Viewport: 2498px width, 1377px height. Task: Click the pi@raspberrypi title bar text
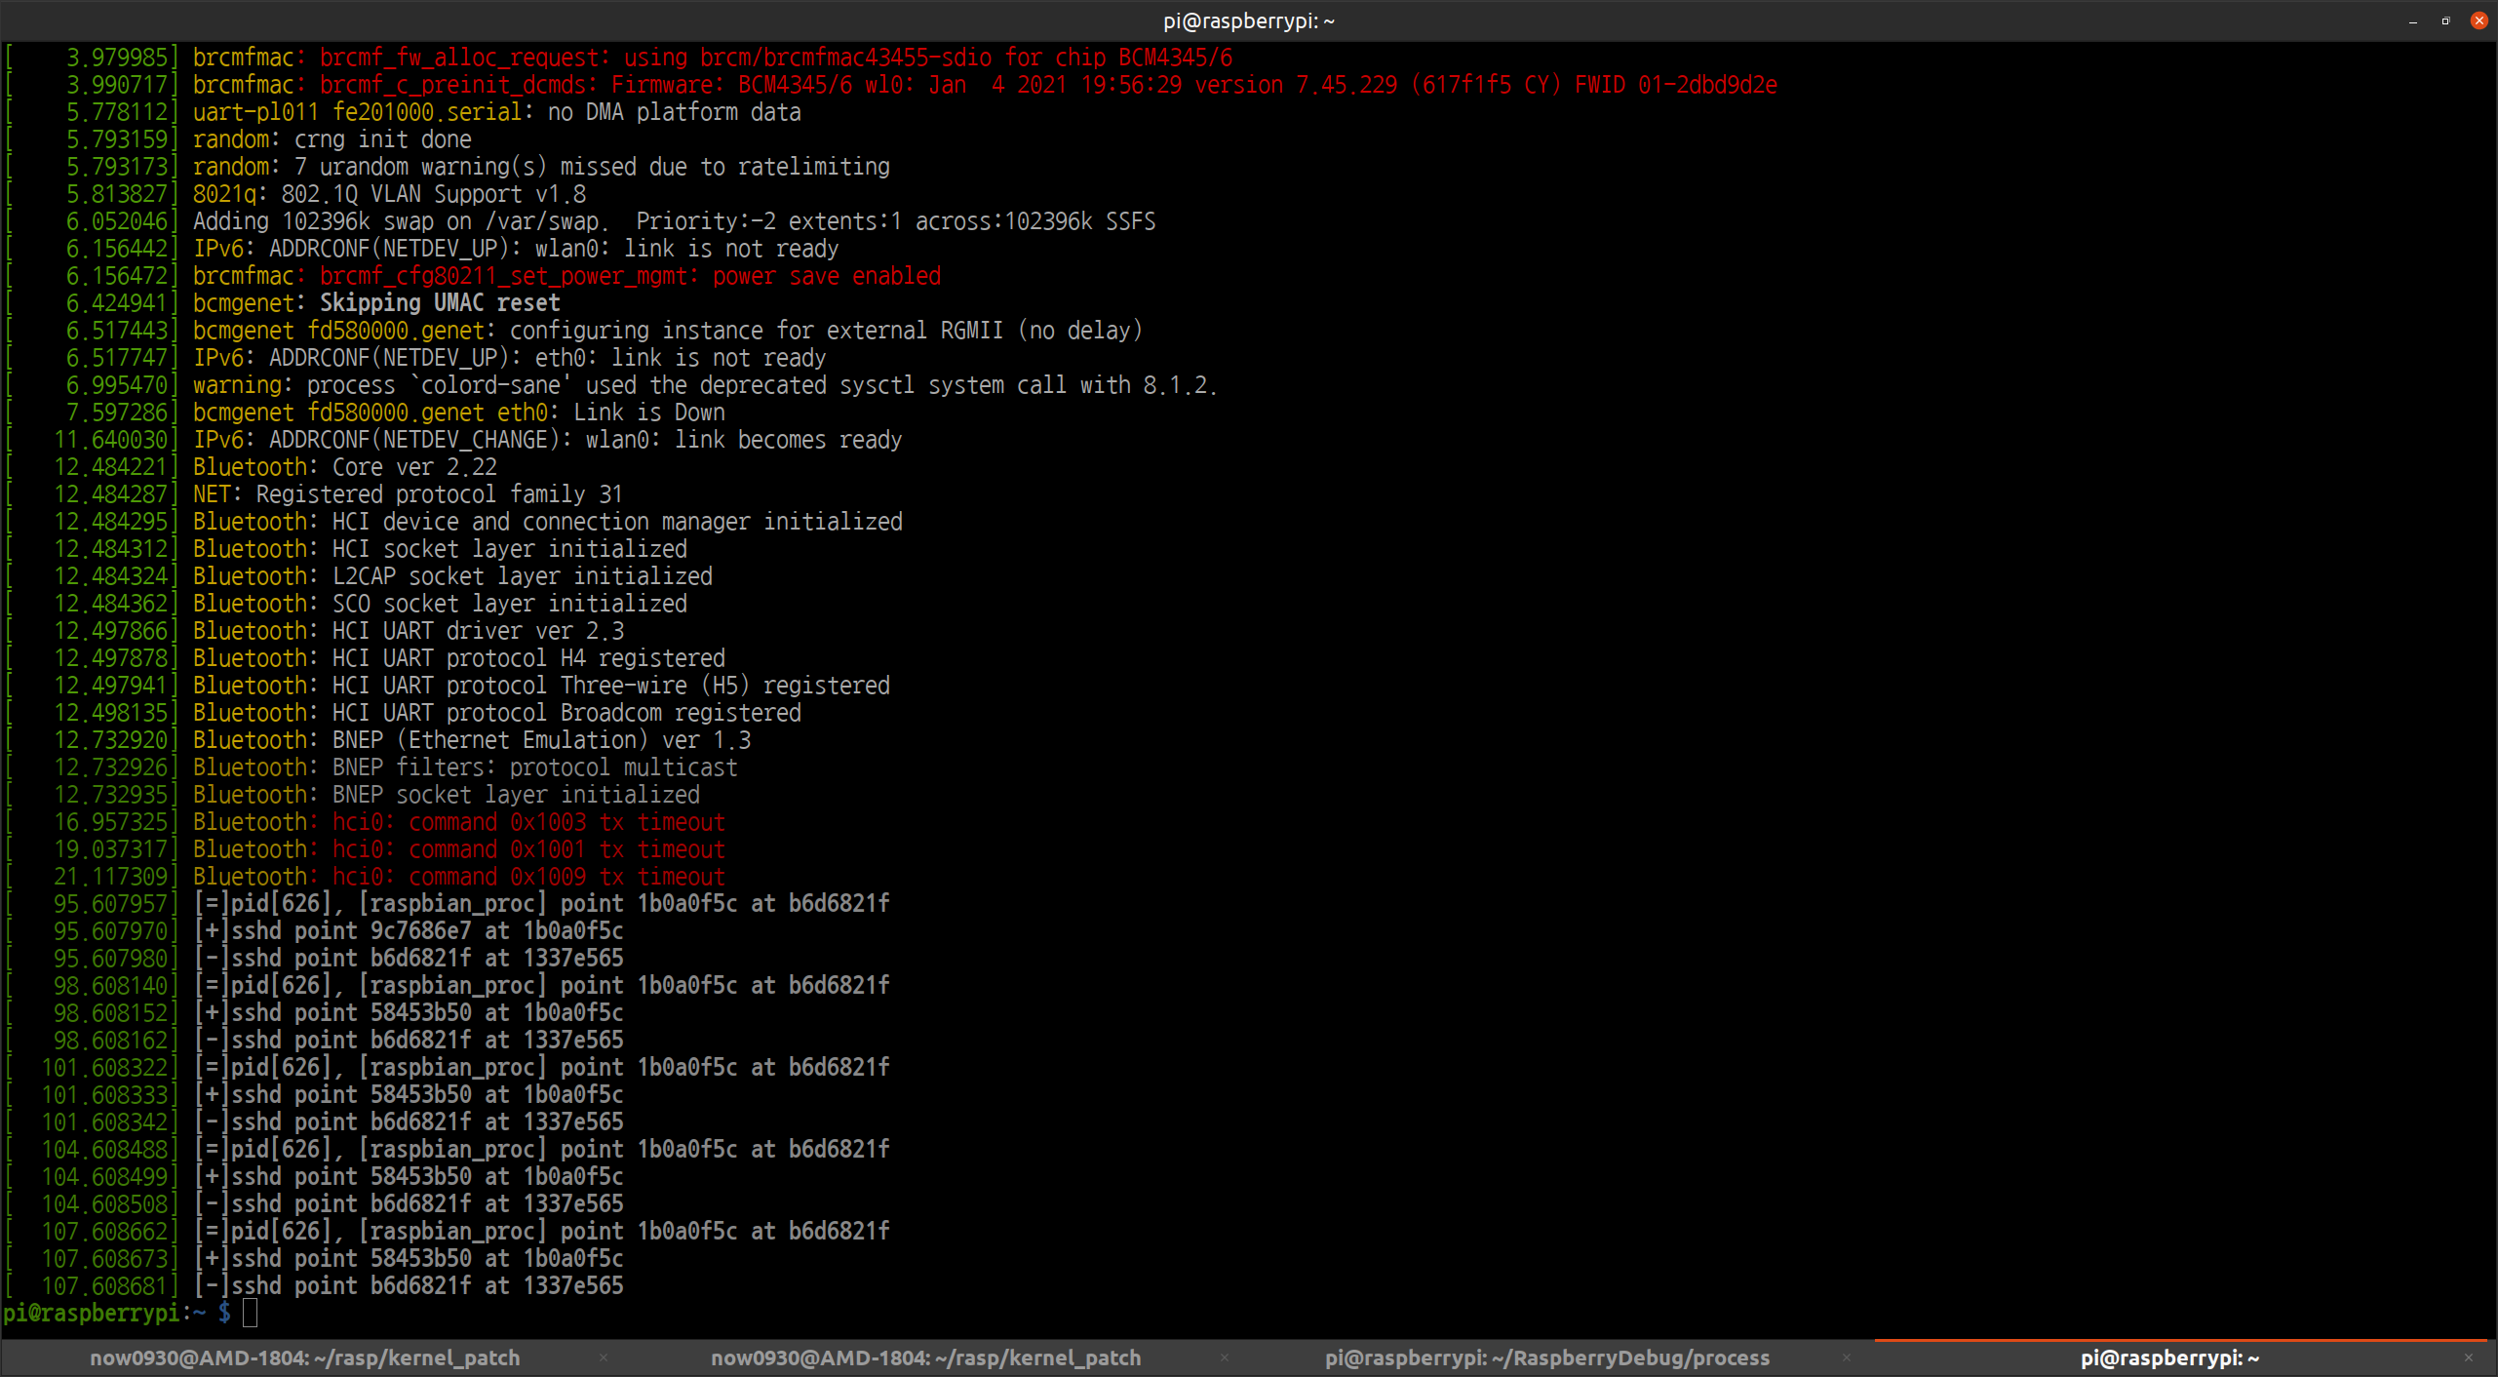[1248, 20]
